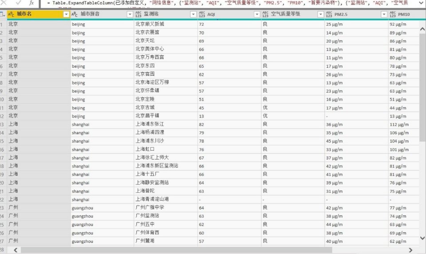
Task: Click the shanghai cell for 上海十五厂
Action: (x=102, y=175)
